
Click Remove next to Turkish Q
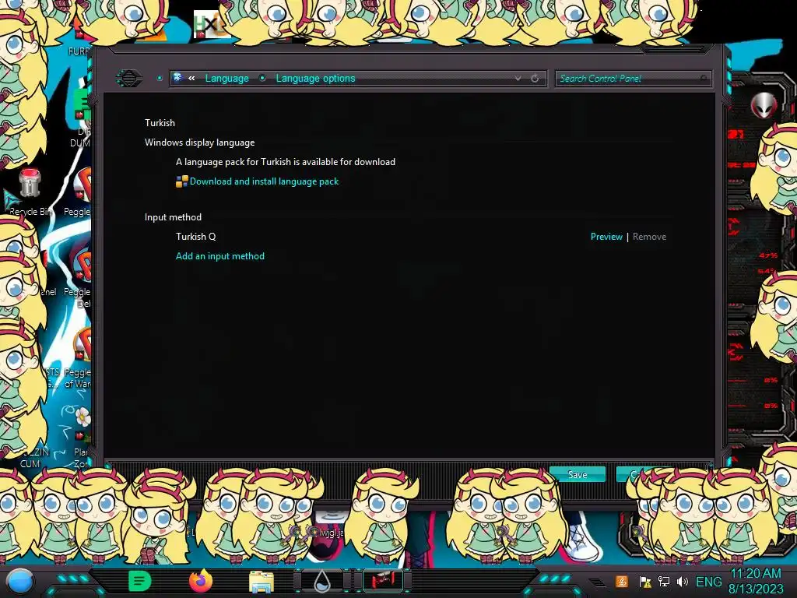pyautogui.click(x=649, y=237)
